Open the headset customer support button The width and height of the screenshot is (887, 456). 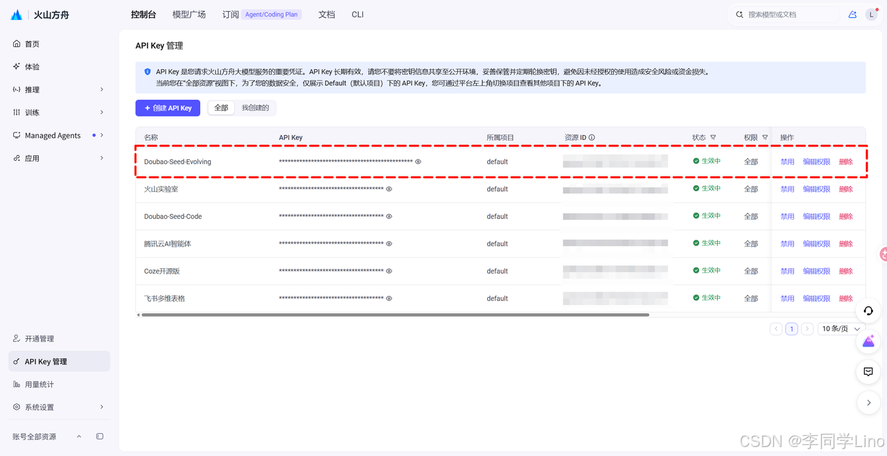[868, 311]
